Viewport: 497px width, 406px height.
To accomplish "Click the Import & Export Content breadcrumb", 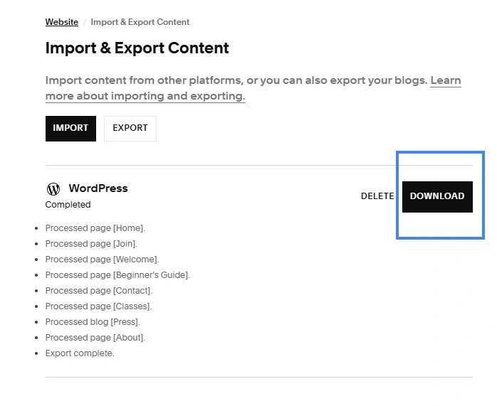I will coord(140,22).
